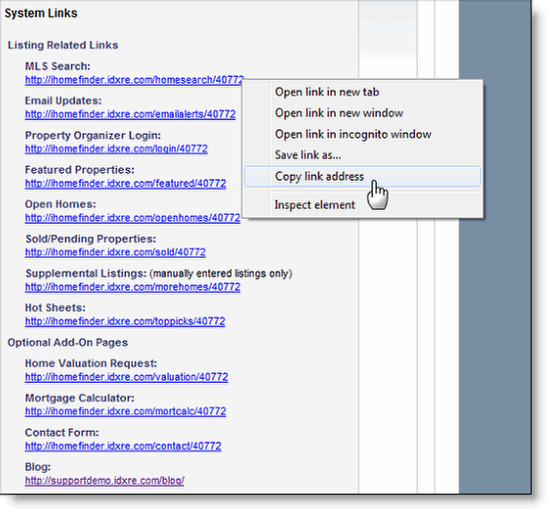The width and height of the screenshot is (547, 510).
Task: Select 'Open link in incognito window'
Action: pyautogui.click(x=353, y=134)
